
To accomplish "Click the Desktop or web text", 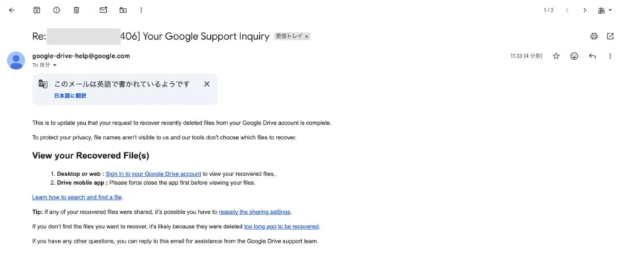I will [x=79, y=174].
